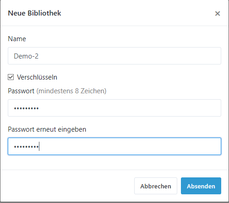This screenshot has height=203, width=229.
Task: Toggle encryption via the Verschlüsseln label text
Action: click(37, 77)
